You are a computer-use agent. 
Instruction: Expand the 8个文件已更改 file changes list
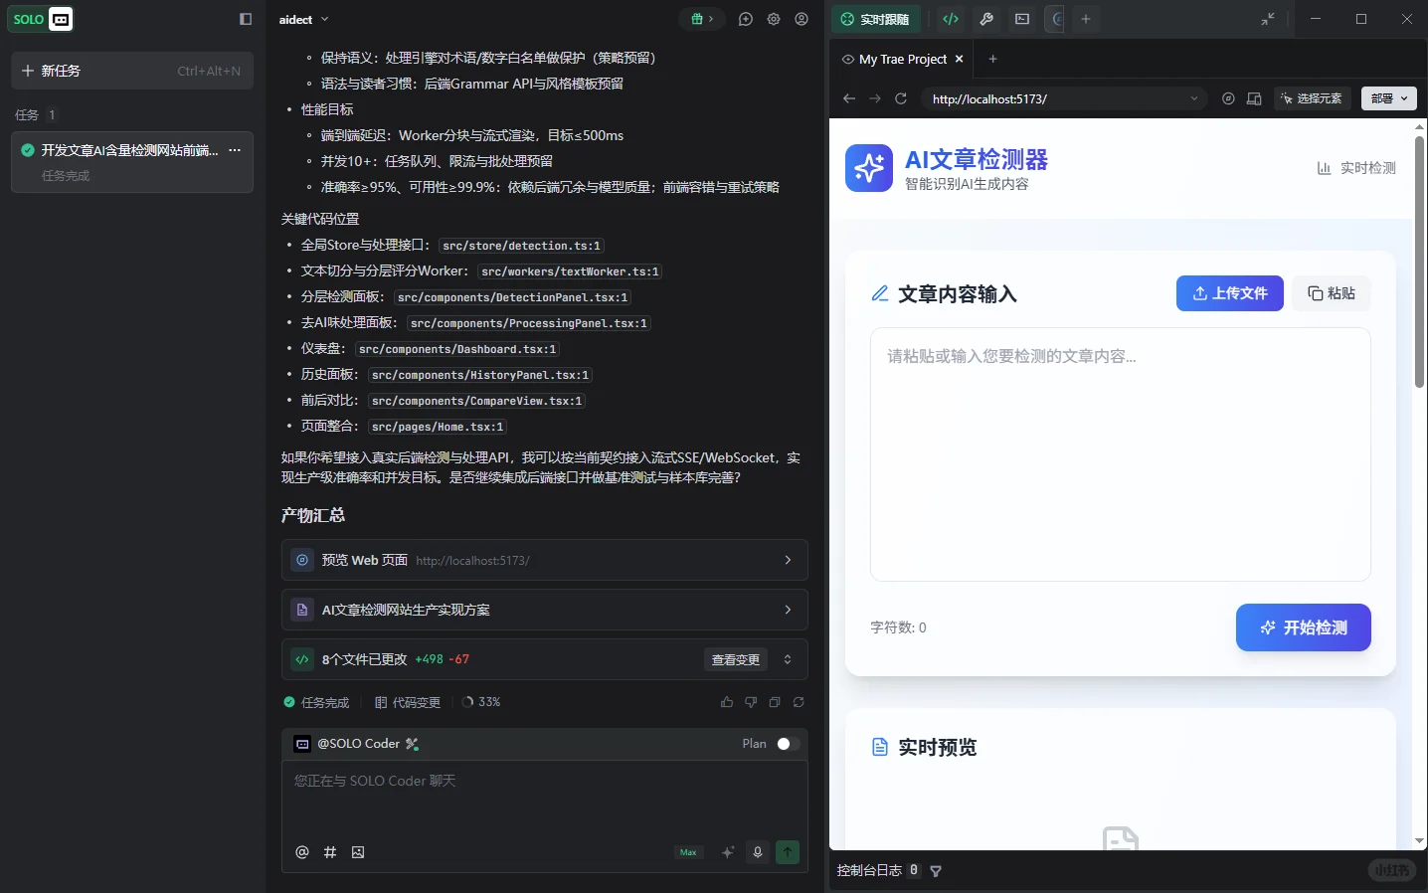coord(787,659)
